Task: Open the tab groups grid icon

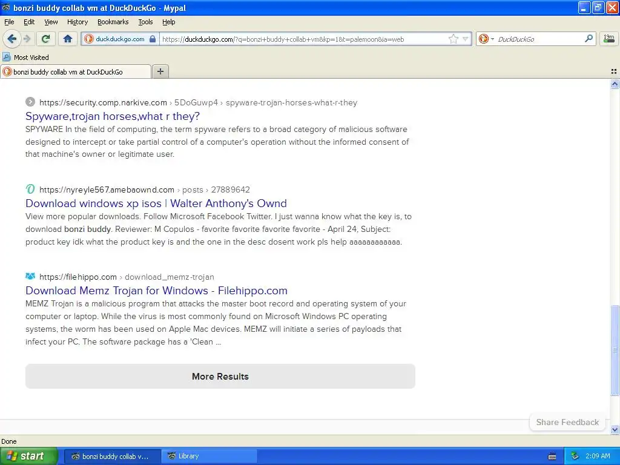Action: (614, 71)
